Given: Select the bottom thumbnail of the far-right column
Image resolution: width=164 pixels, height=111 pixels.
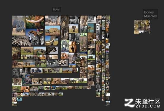Looking at the screenshot, I should pos(108,103).
